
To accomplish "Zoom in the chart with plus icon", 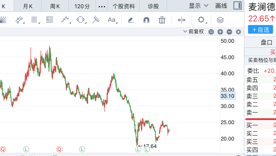I will coord(220,32).
